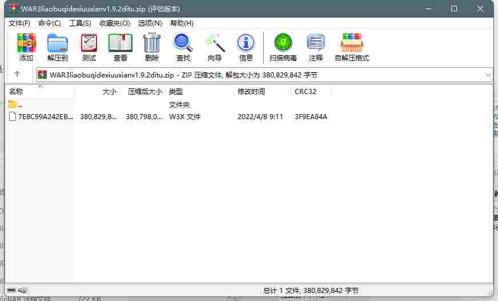
Task: Sort by Size (大小) column header
Action: [x=110, y=92]
